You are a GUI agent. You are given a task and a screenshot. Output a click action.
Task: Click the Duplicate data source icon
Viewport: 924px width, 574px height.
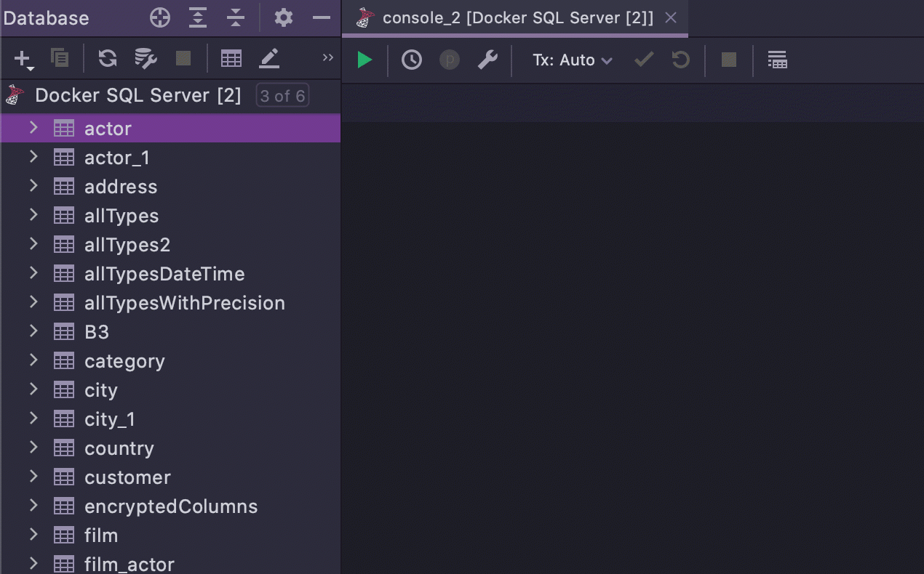point(60,59)
